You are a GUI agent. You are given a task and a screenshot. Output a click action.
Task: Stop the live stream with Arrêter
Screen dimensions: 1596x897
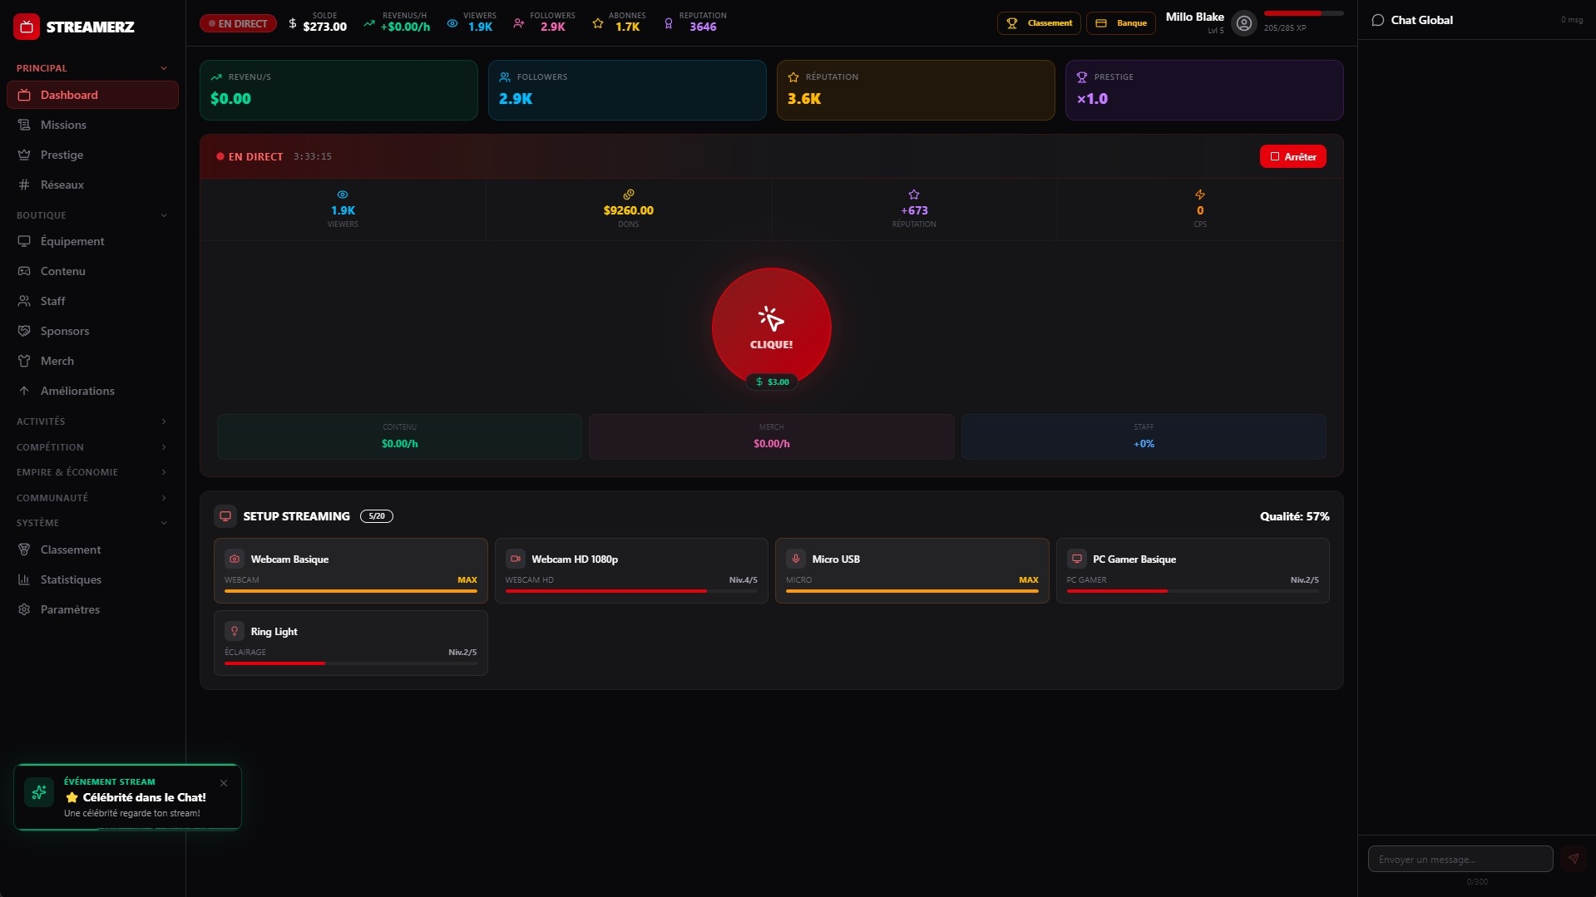click(1292, 156)
